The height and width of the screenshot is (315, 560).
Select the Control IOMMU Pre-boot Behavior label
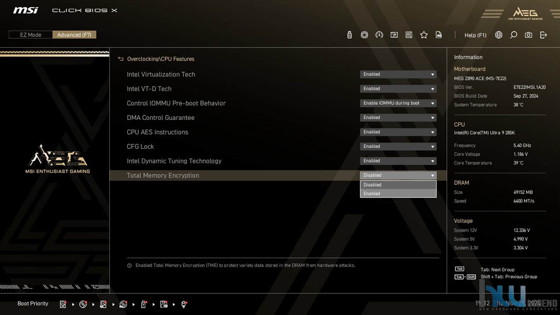176,103
